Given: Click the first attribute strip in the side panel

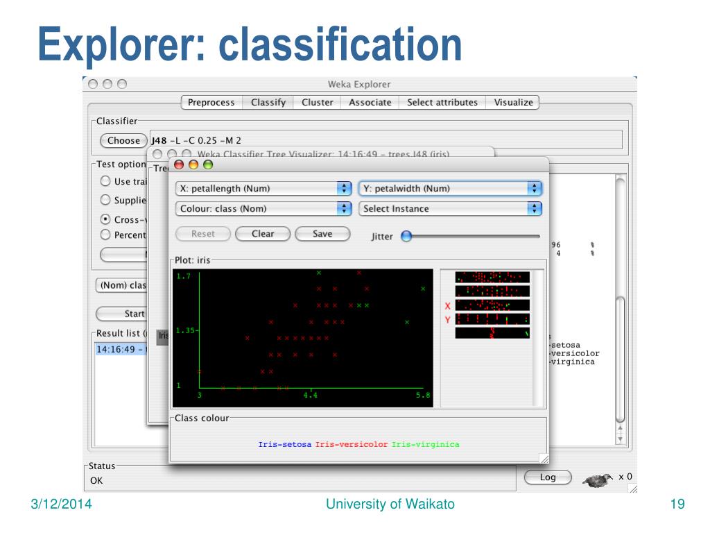Looking at the screenshot, I should click(492, 278).
